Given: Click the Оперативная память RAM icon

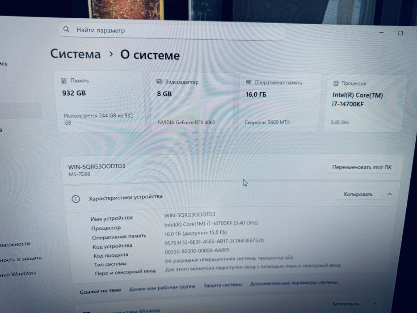Looking at the screenshot, I should (x=249, y=82).
